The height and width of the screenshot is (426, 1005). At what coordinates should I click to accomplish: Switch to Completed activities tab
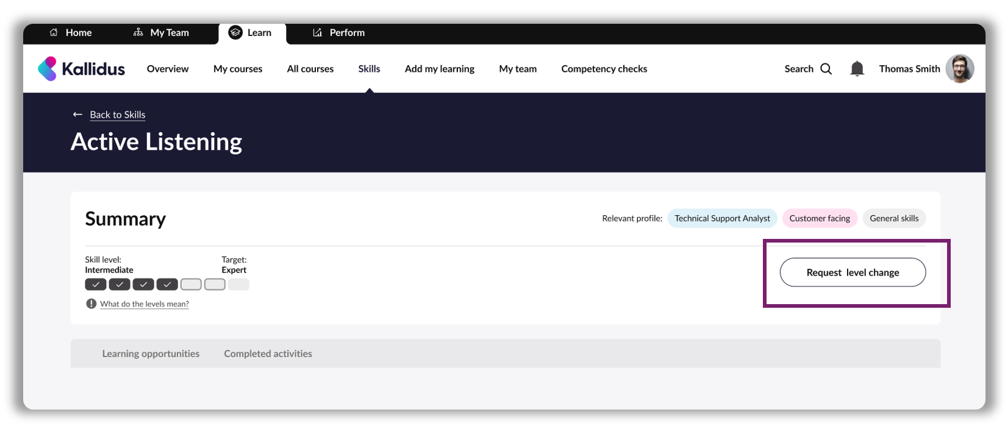pyautogui.click(x=268, y=353)
